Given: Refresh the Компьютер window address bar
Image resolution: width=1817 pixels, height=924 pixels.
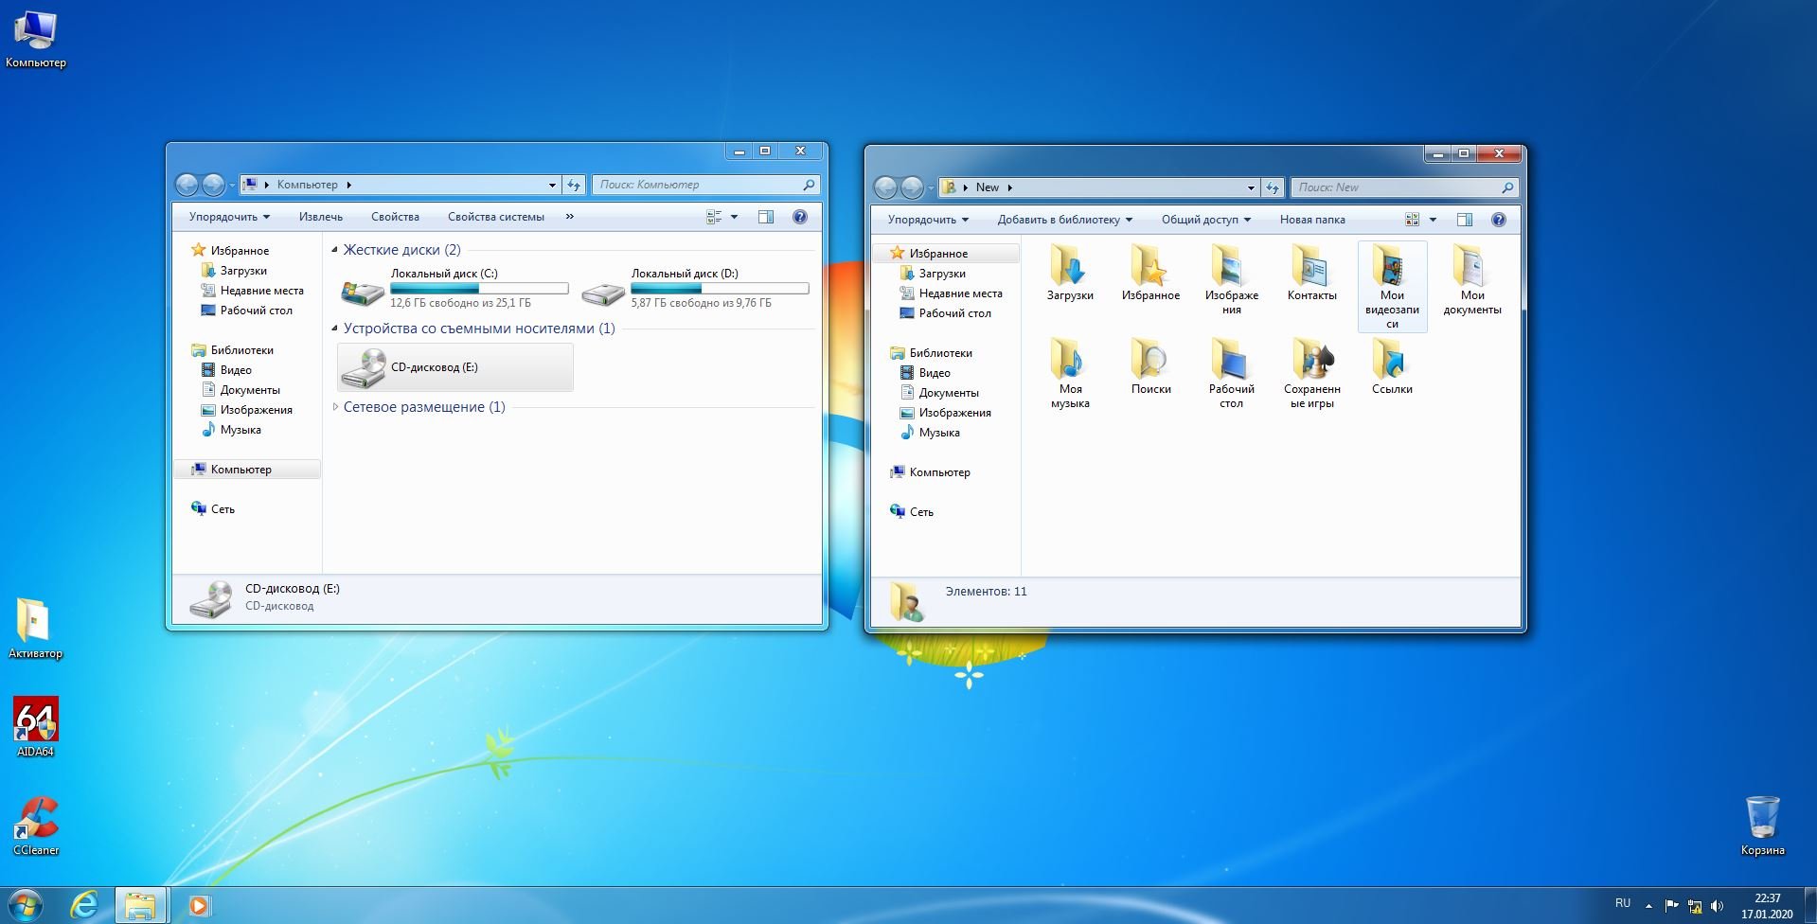Looking at the screenshot, I should tap(574, 185).
